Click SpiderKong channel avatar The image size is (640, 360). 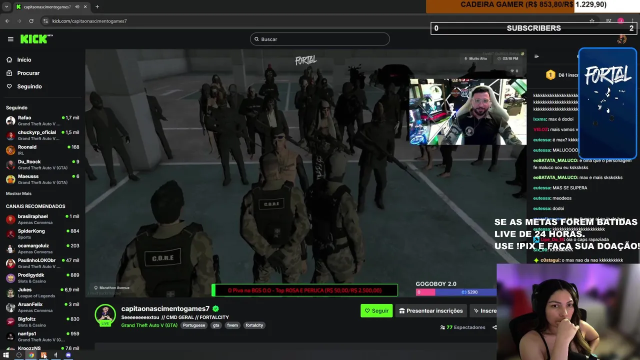[x=10, y=234]
